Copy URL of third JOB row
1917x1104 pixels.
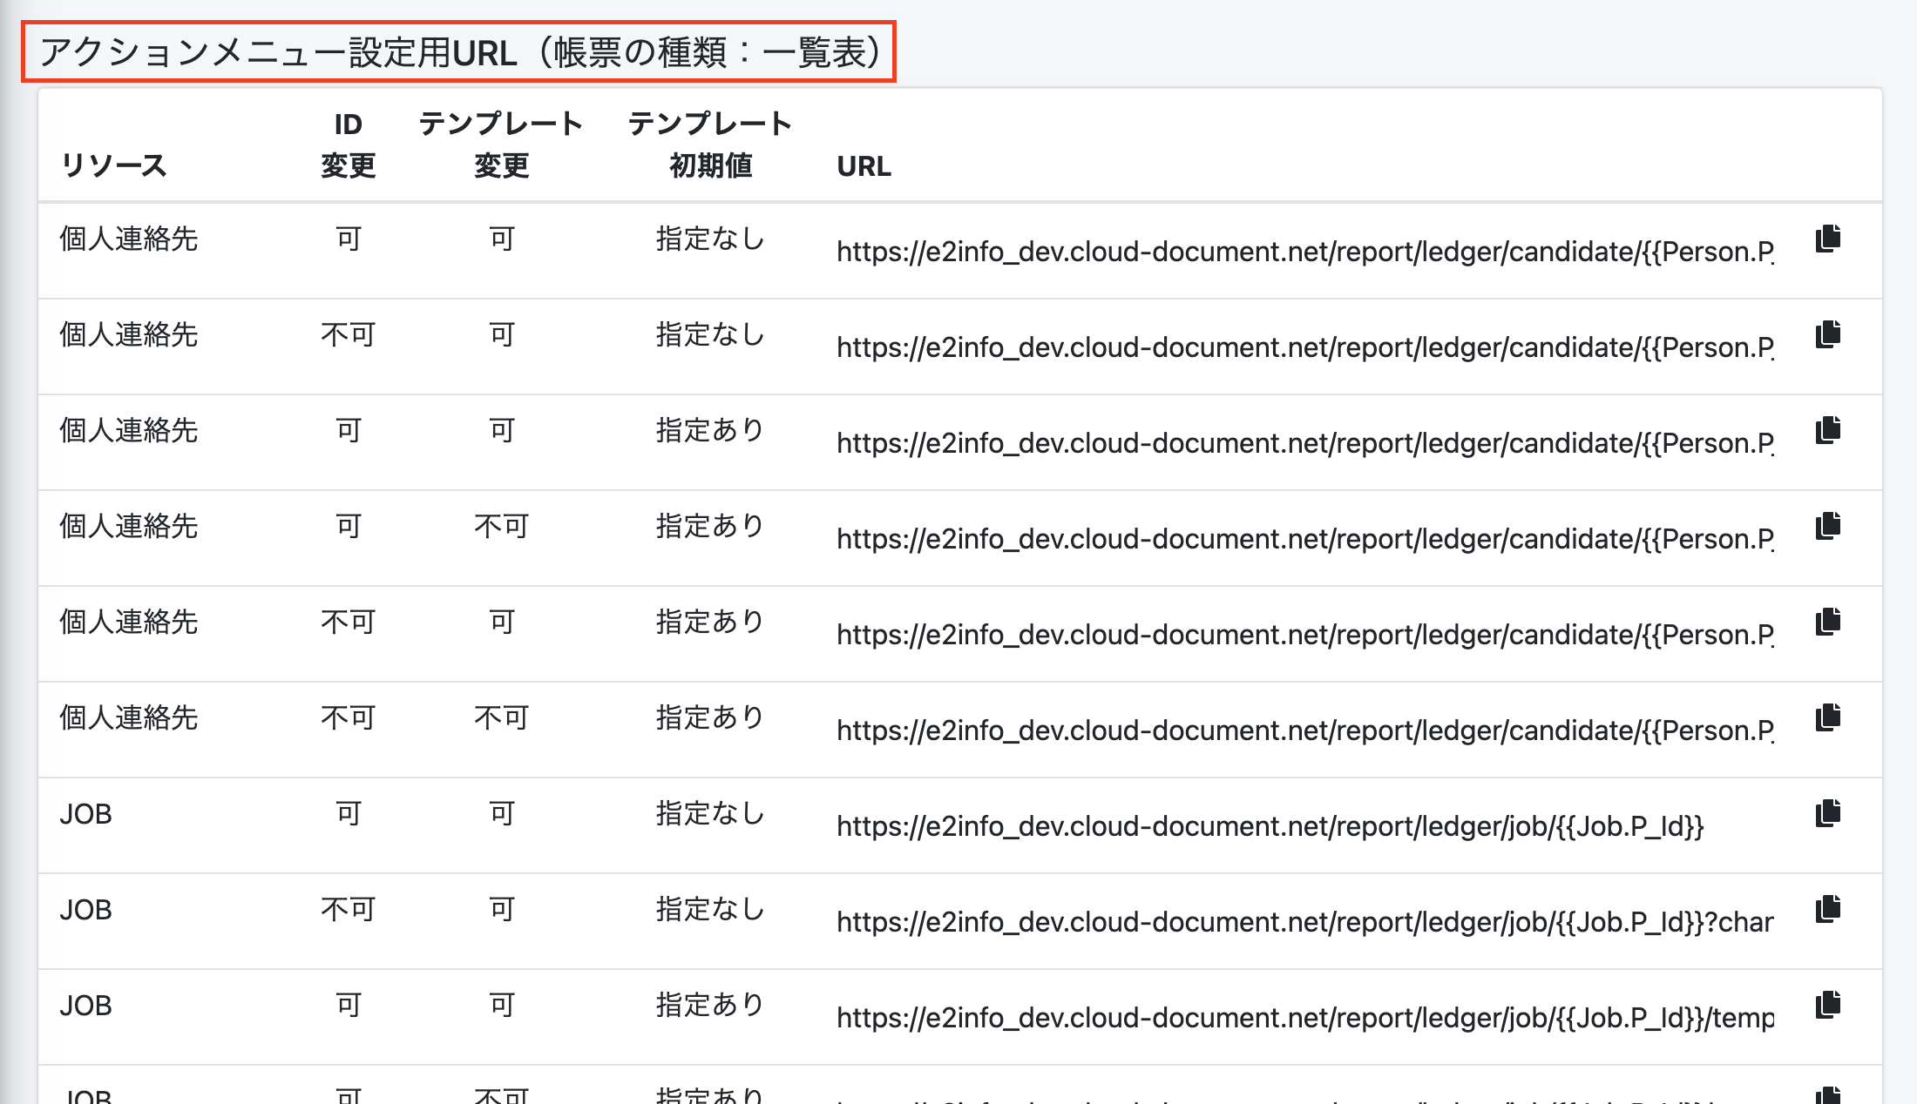1828,1005
